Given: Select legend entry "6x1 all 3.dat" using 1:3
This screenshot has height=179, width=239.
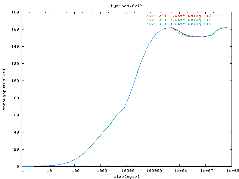Looking at the screenshot, I should click(x=179, y=24).
